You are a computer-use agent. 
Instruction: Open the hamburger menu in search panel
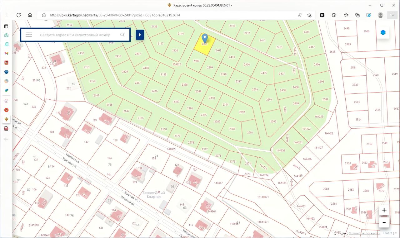point(29,35)
